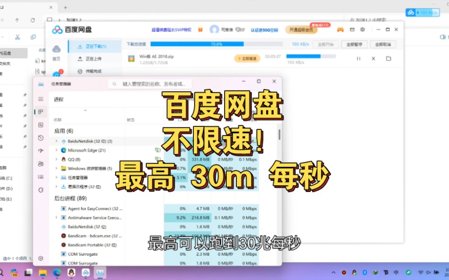This screenshot has height=280, width=449.
Task: Select the Win版 AE 2018.zip file name
Action: pyautogui.click(x=156, y=56)
